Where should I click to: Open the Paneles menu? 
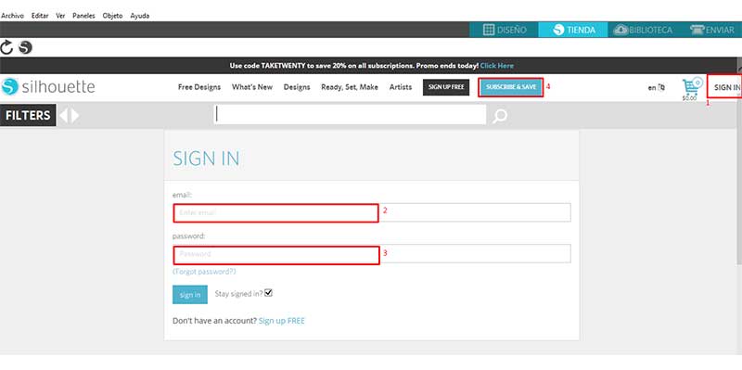pyautogui.click(x=83, y=16)
